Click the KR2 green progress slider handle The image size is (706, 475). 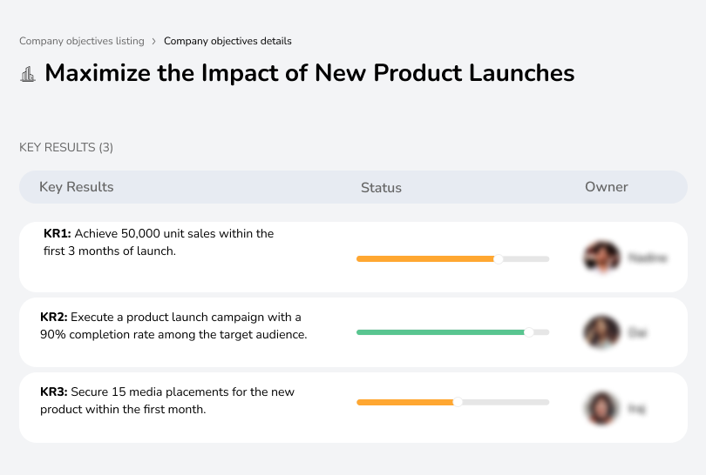[x=529, y=332]
